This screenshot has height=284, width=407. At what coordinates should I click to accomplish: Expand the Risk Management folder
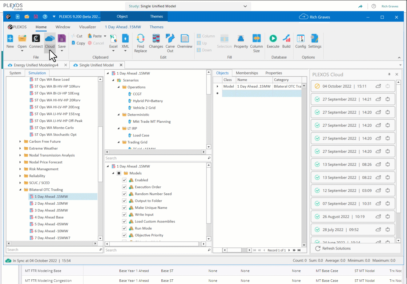pyautogui.click(x=20, y=169)
